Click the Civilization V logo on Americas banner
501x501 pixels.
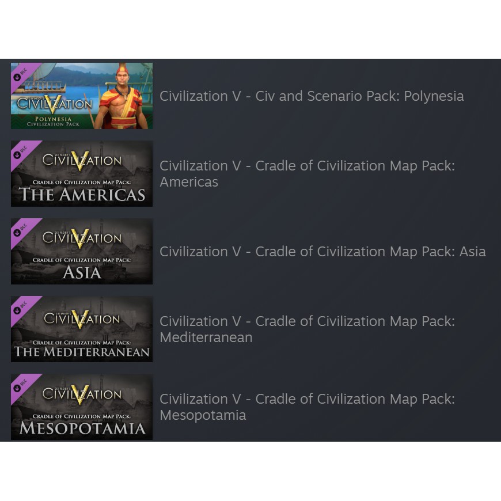82,160
